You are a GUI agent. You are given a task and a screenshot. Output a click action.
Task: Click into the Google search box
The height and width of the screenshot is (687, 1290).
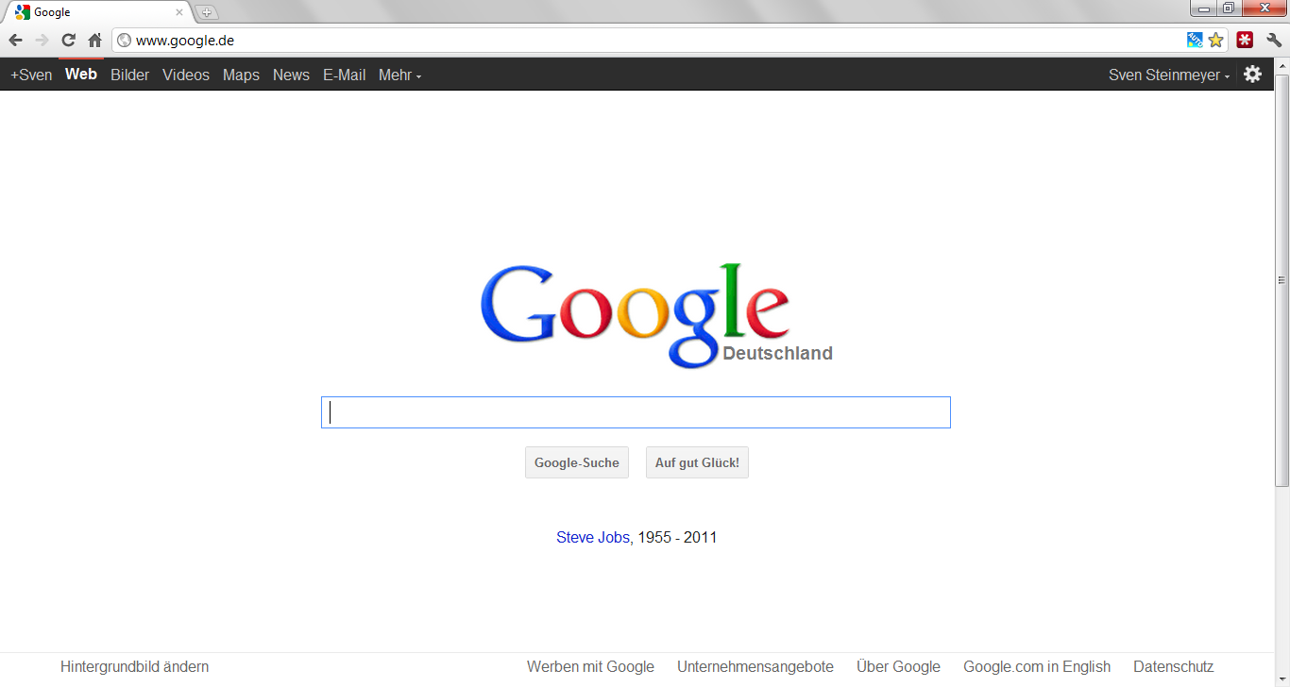point(636,412)
